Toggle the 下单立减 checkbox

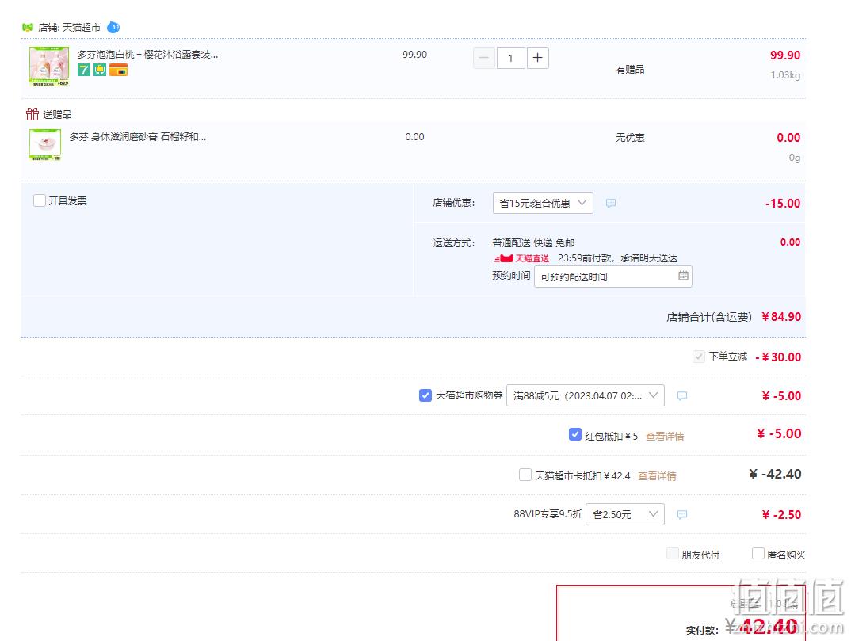(x=699, y=357)
